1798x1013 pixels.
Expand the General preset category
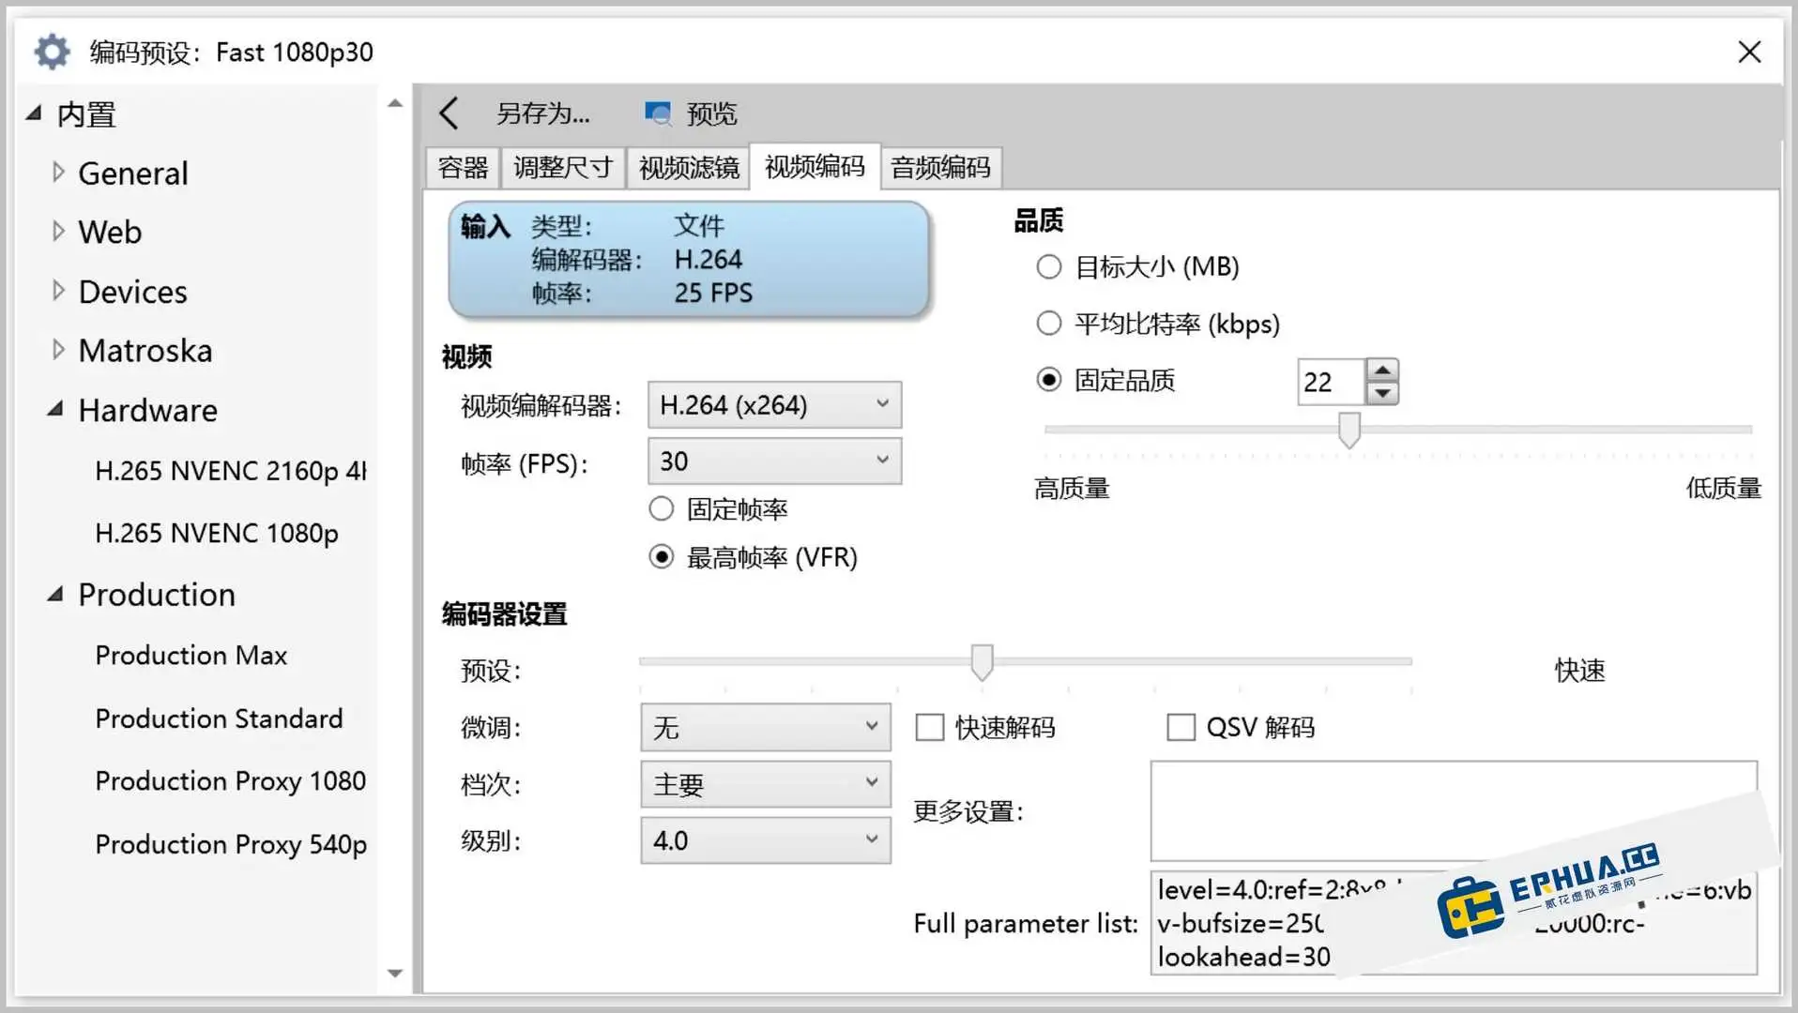point(58,172)
